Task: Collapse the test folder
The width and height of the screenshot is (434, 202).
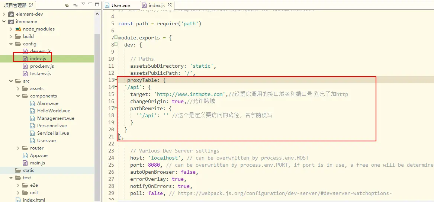Action: [x=11, y=178]
